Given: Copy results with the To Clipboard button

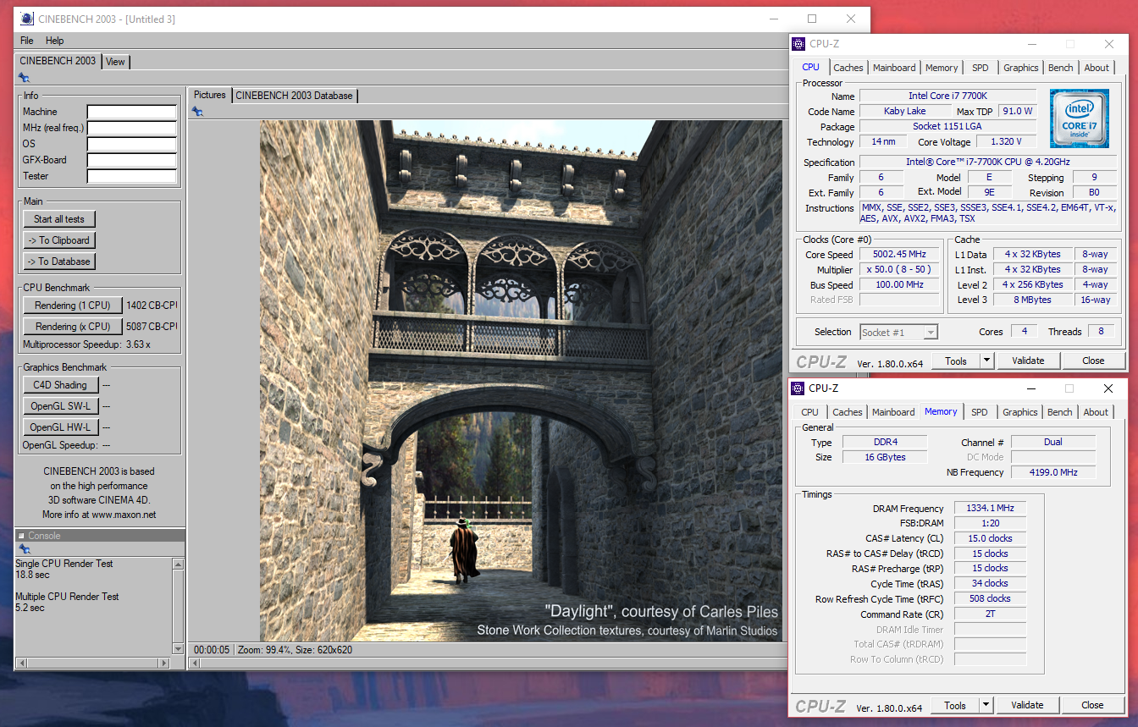Looking at the screenshot, I should [59, 240].
